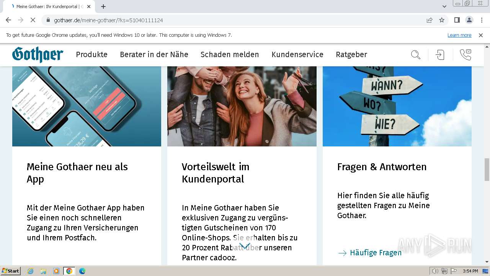Click network icon in system tray
Image resolution: width=490 pixels, height=276 pixels.
(444, 271)
